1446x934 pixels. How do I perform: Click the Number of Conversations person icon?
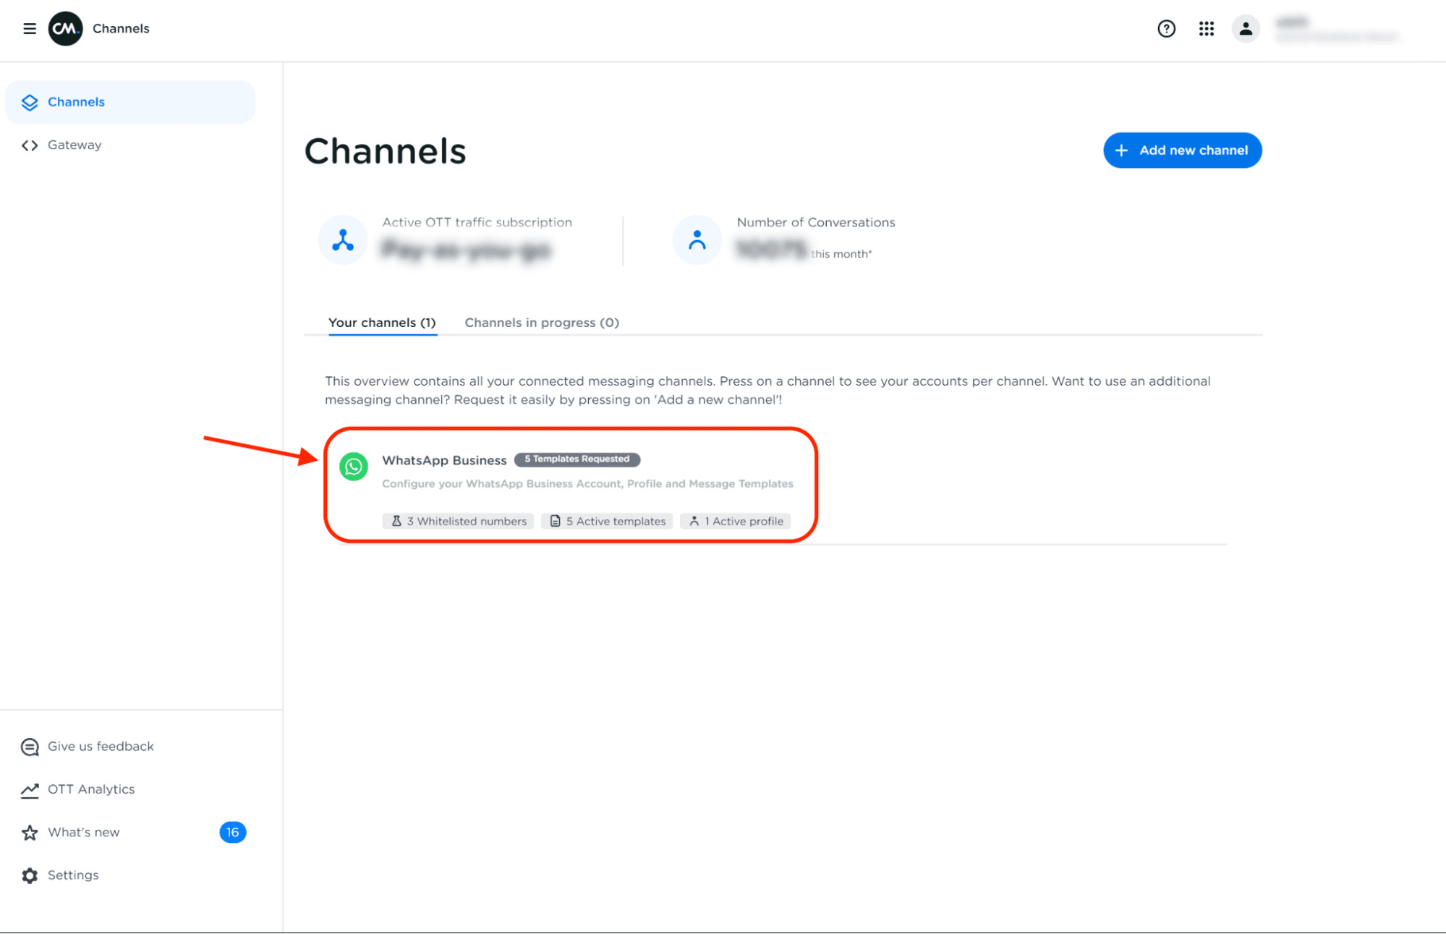click(x=697, y=239)
